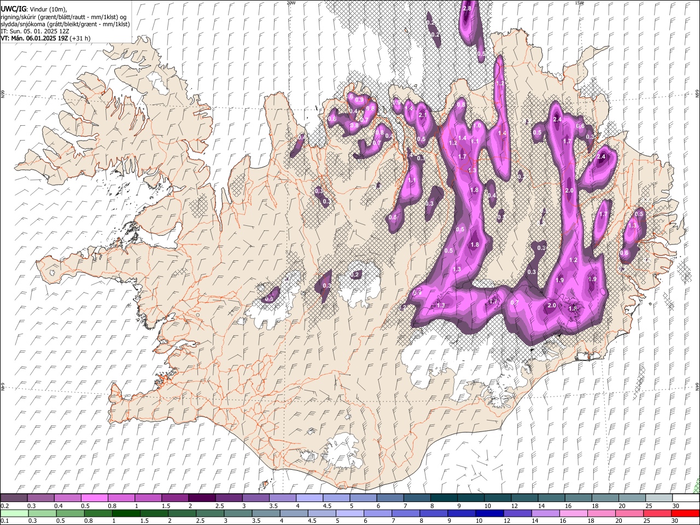Screen dimensions: 700x525
Task: Click the 'slydda/snjókoma' legend description line
Action: point(65,24)
